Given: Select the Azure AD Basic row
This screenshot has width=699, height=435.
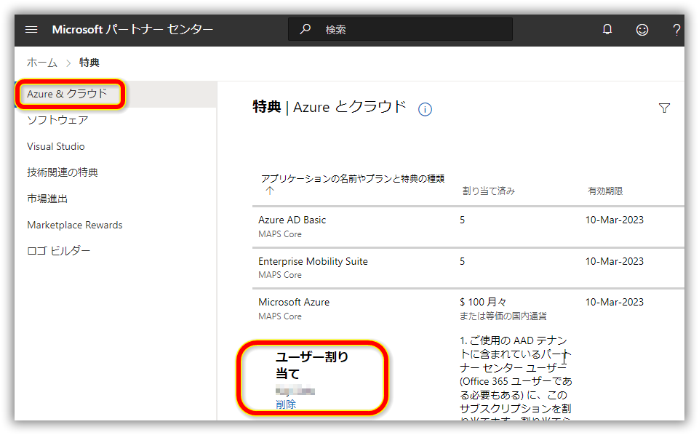Looking at the screenshot, I should tap(468, 227).
